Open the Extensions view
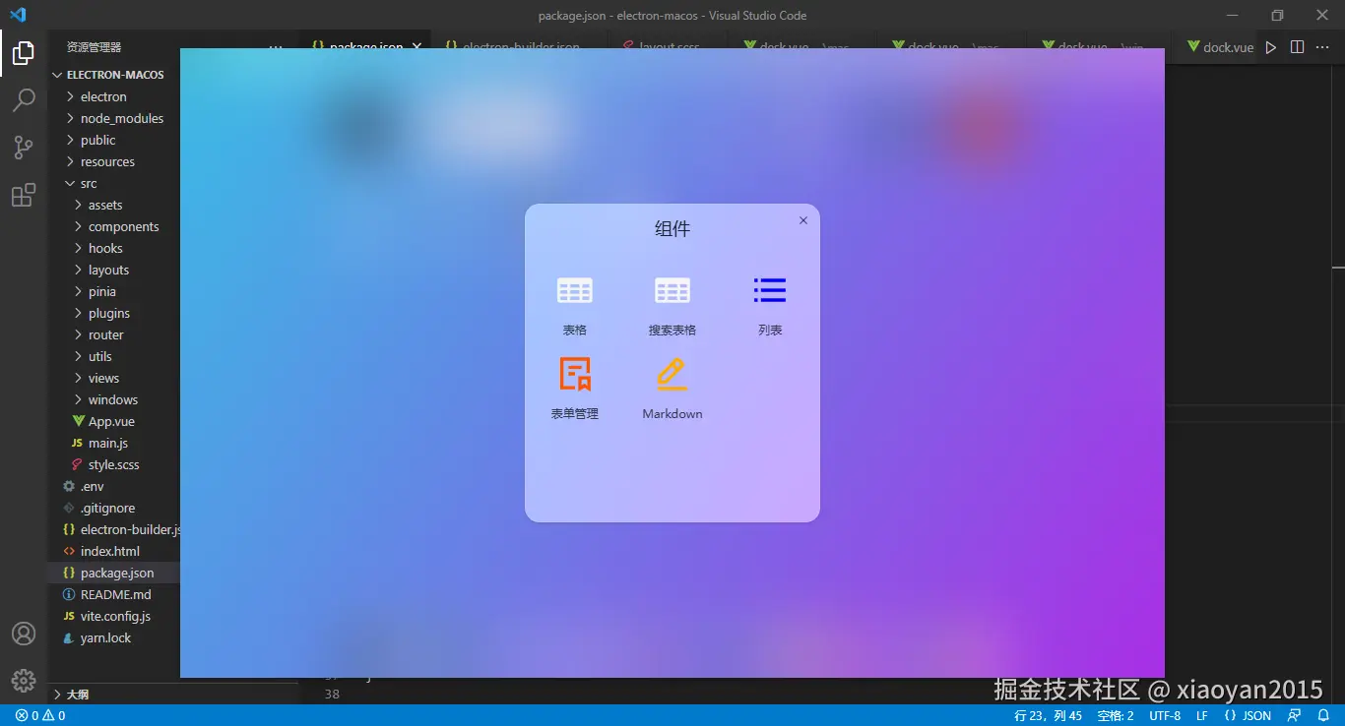This screenshot has height=726, width=1345. pos(24,195)
